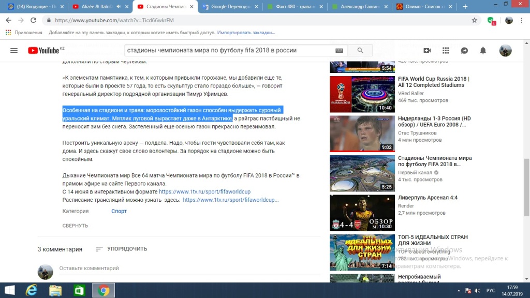The image size is (530, 298).
Task: Open the Apps shortcut in bookmarks bar
Action: [x=24, y=33]
